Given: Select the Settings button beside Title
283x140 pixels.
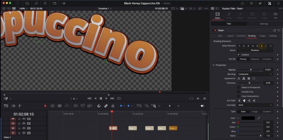Looking at the screenshot, I should pyautogui.click(x=264, y=24).
